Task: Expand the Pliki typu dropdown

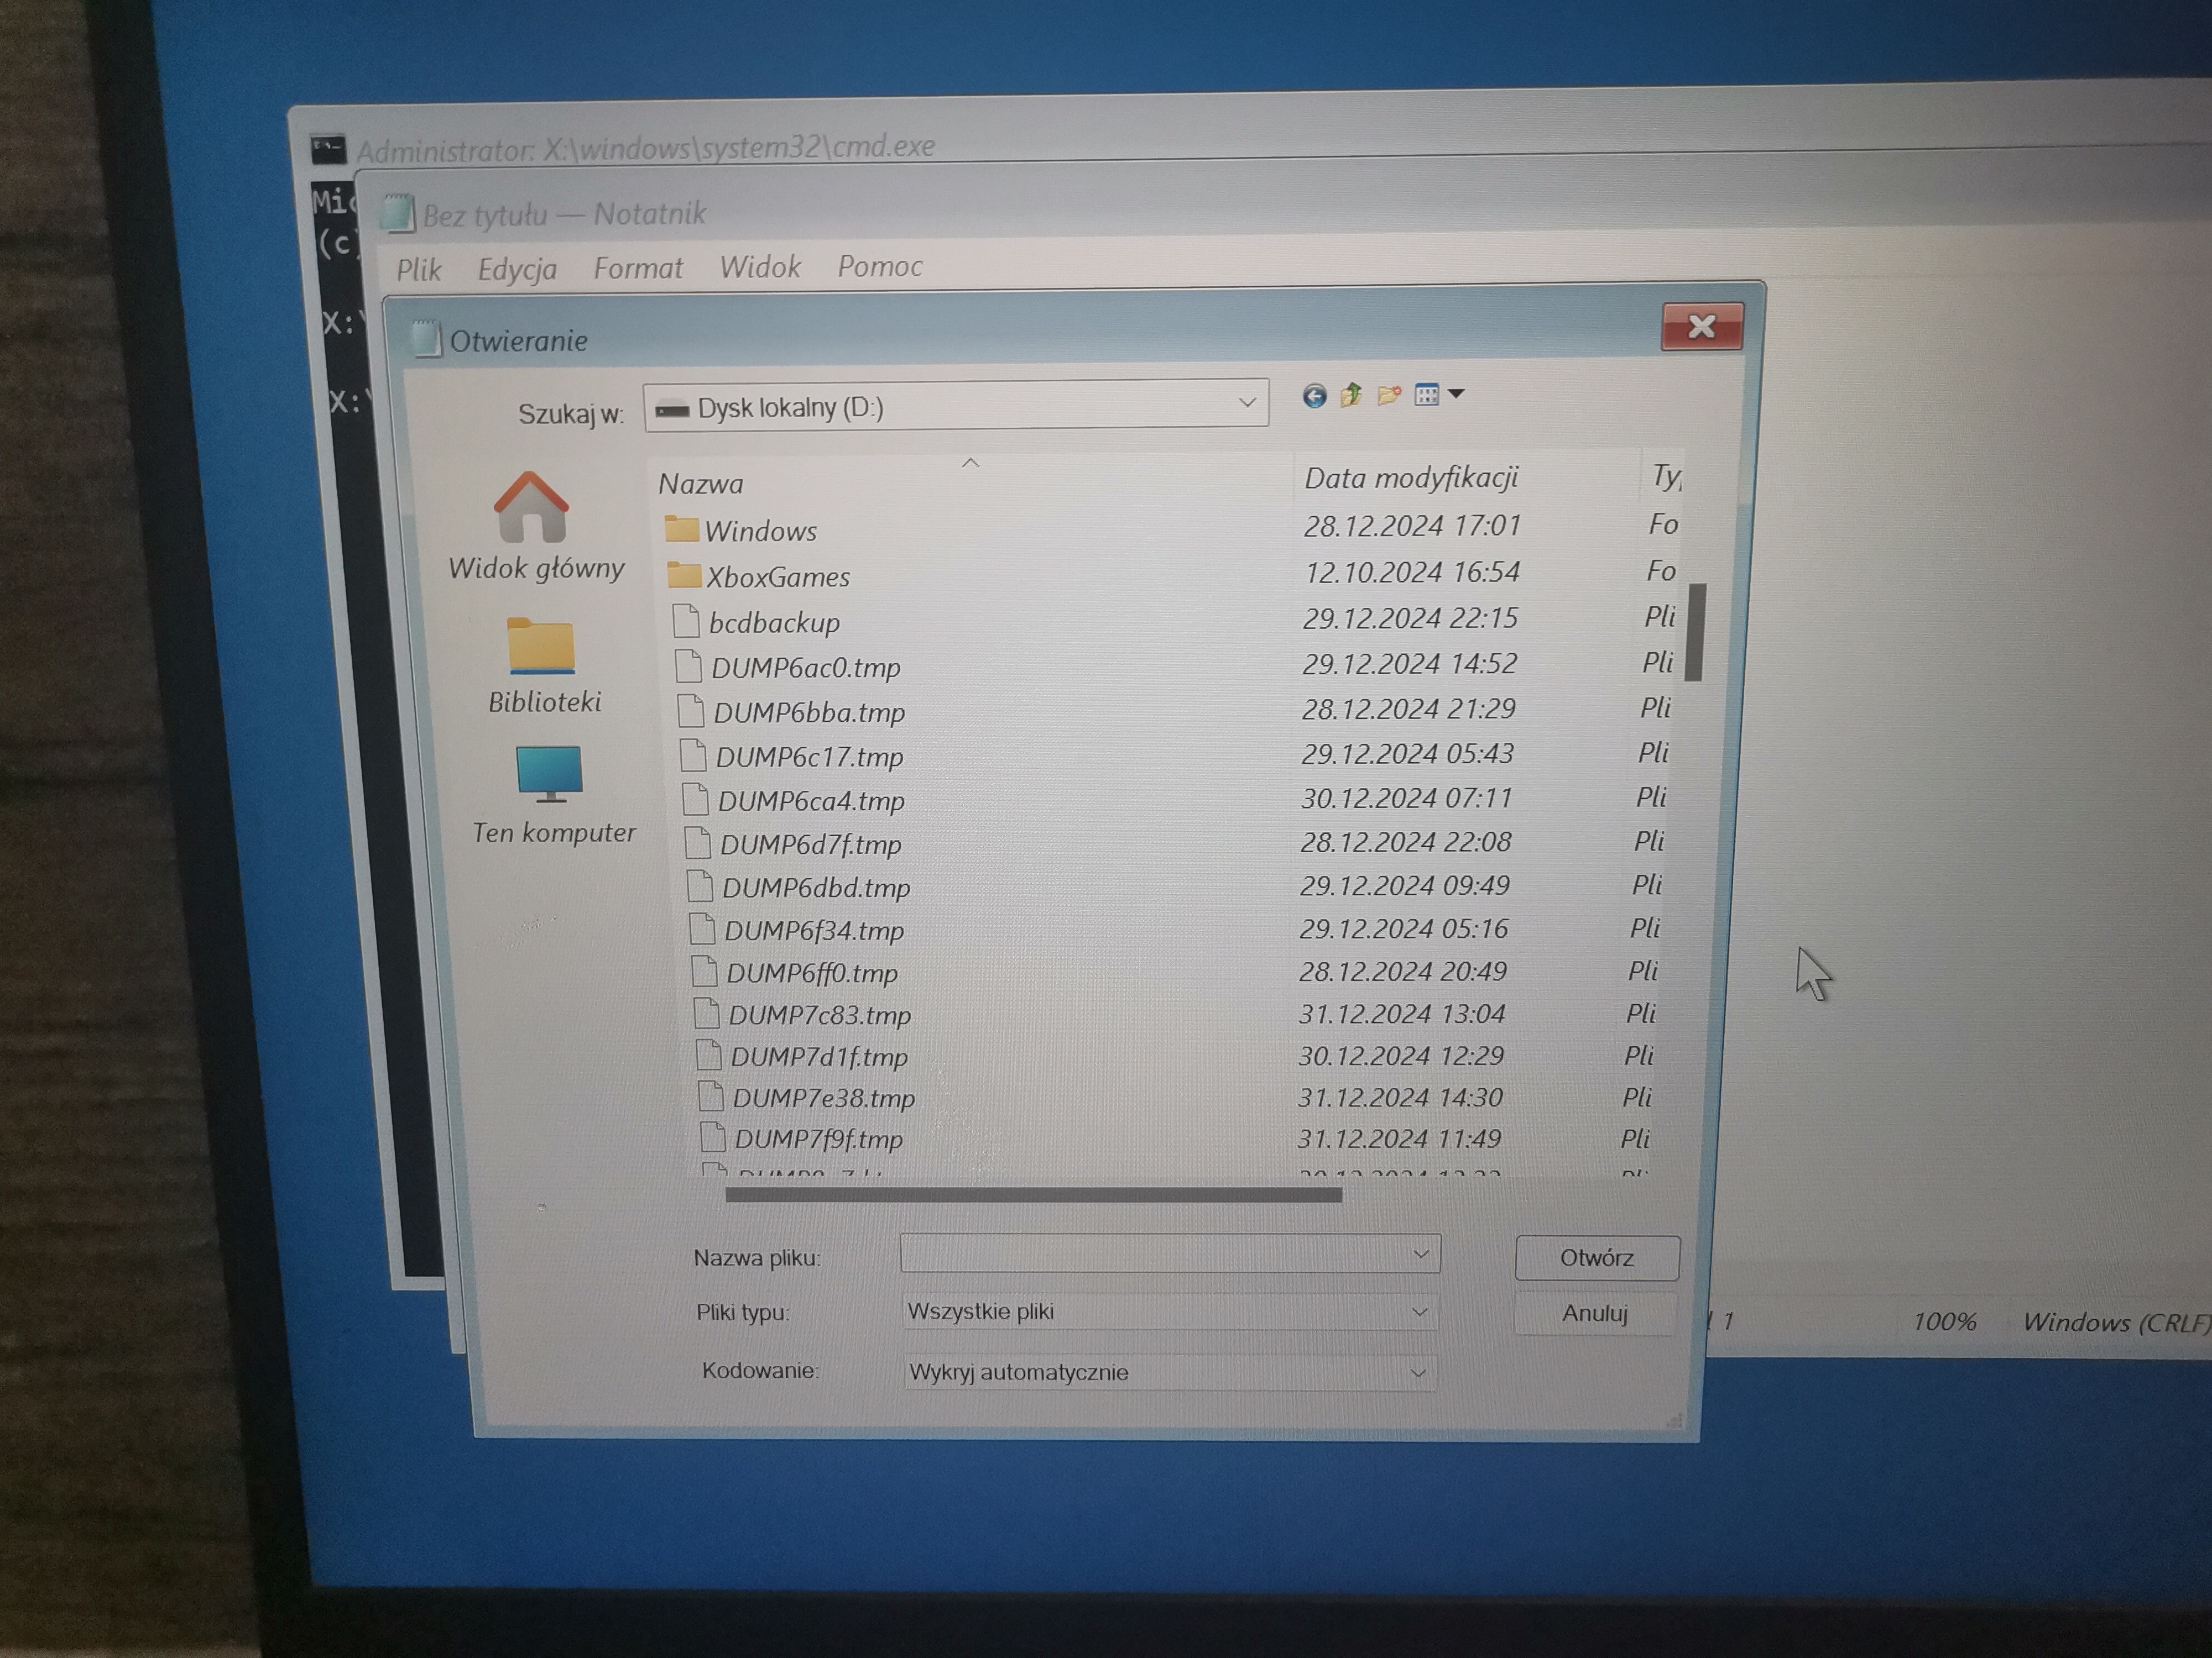Action: [x=1418, y=1311]
